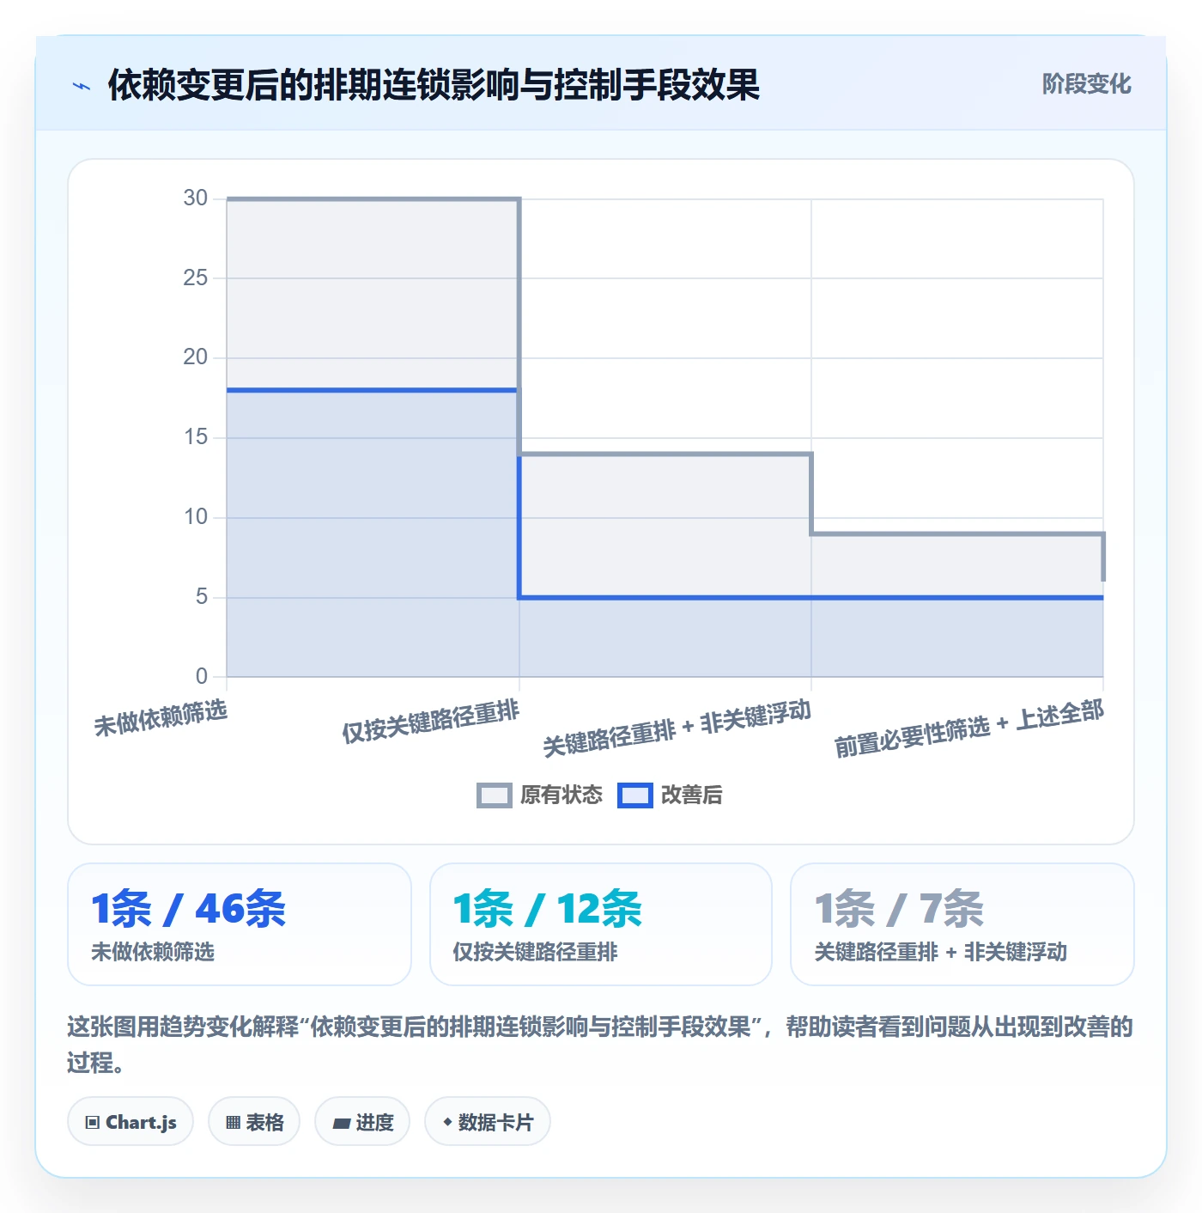
Task: Click the chart title 依赖变更后的排期连锁影响与控制手段效果
Action: click(434, 85)
